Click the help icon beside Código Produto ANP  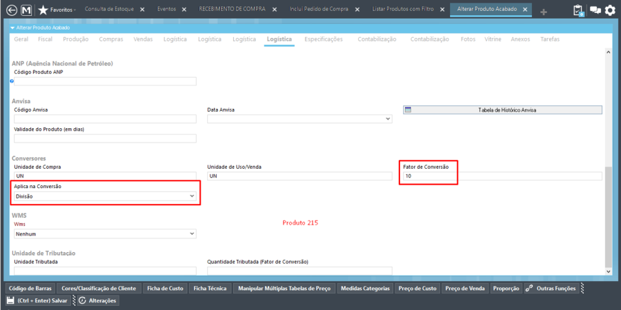coord(12,81)
